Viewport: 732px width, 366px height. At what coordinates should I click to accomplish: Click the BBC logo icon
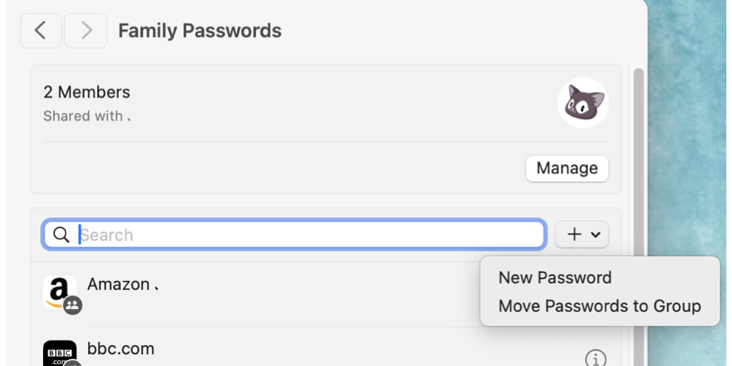pos(59,353)
